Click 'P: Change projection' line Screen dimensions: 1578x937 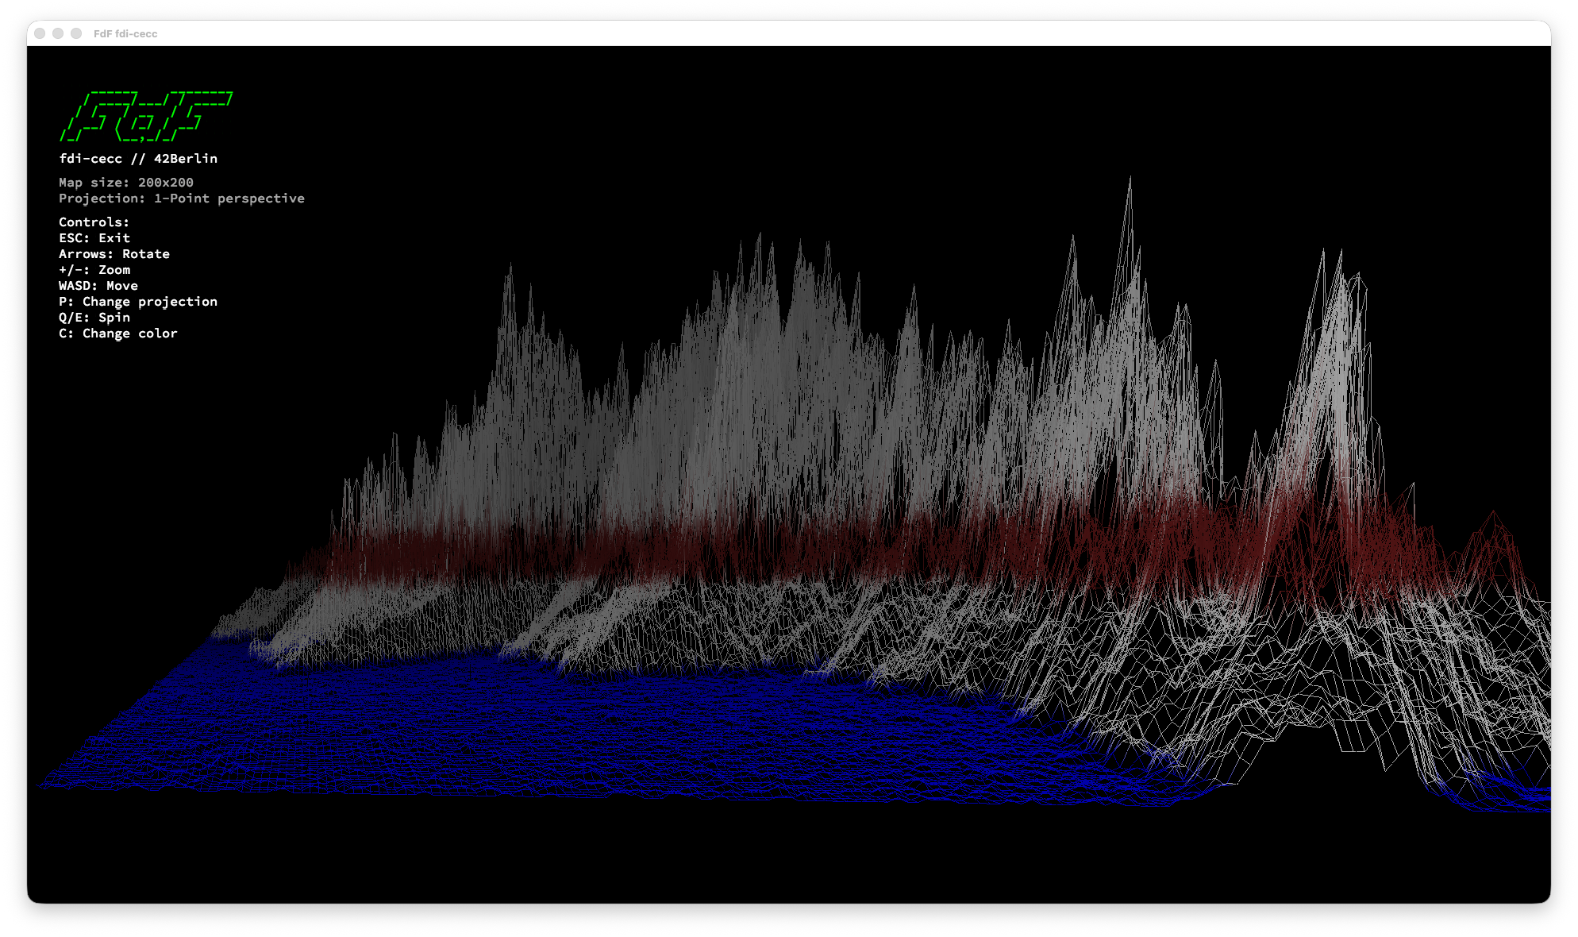(138, 302)
